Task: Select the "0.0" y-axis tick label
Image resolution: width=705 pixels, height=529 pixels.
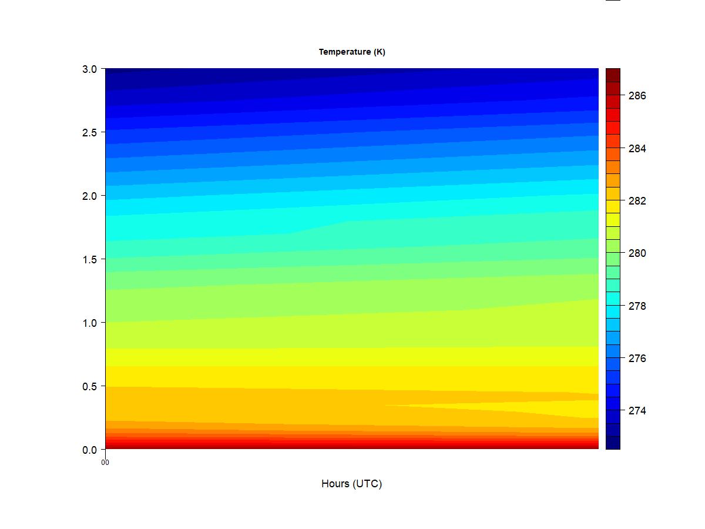Action: point(89,450)
